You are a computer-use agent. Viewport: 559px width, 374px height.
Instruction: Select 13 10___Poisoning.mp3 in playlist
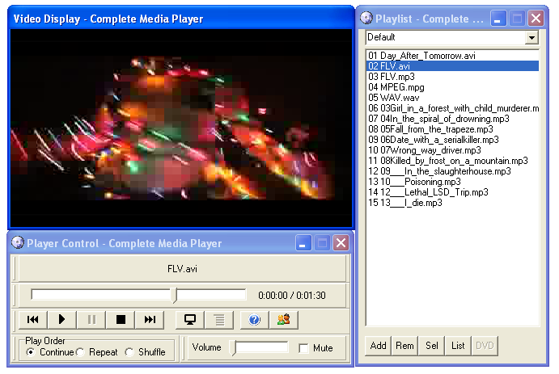point(452,182)
